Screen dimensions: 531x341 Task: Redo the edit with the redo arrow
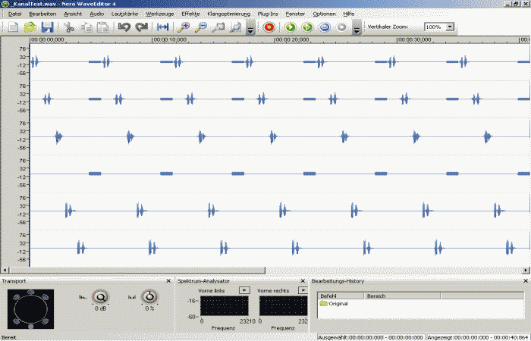[x=141, y=27]
